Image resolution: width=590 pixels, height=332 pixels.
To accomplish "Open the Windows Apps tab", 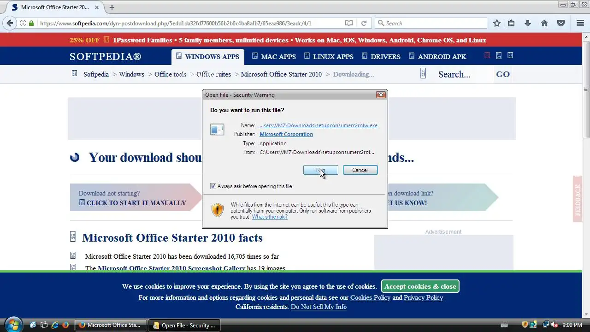I will click(207, 57).
